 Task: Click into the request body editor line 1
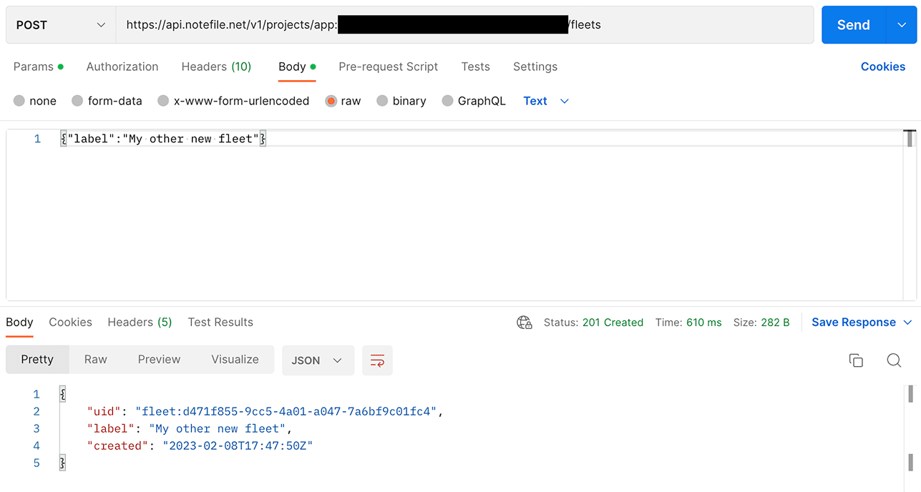click(481, 139)
